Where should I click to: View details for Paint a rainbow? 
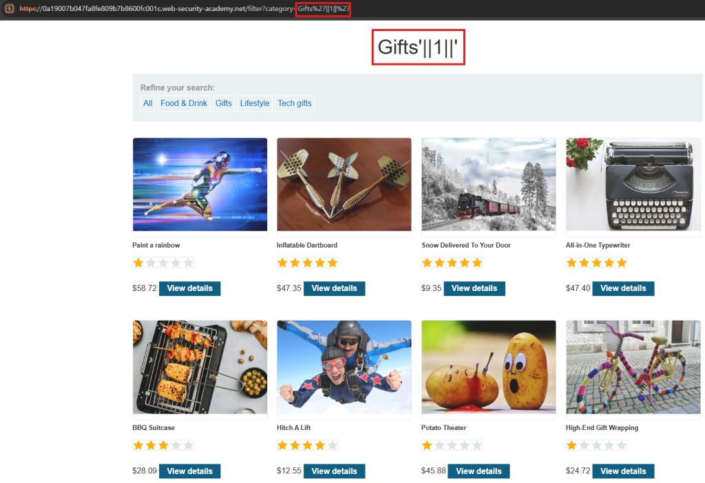point(189,288)
